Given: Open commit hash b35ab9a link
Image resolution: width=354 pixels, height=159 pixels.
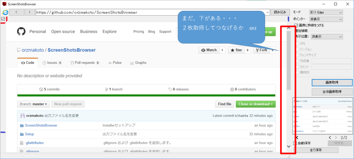Looking at the screenshot, I should coord(242,116).
